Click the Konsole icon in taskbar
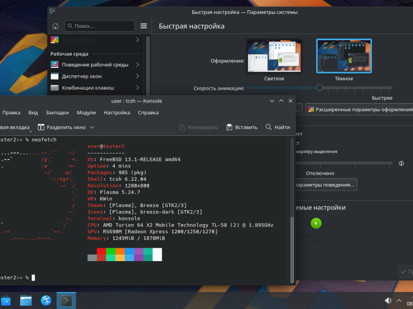The height and width of the screenshot is (309, 413). [x=66, y=300]
